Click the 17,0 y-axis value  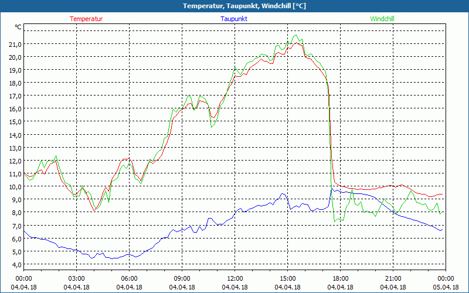pyautogui.click(x=16, y=96)
